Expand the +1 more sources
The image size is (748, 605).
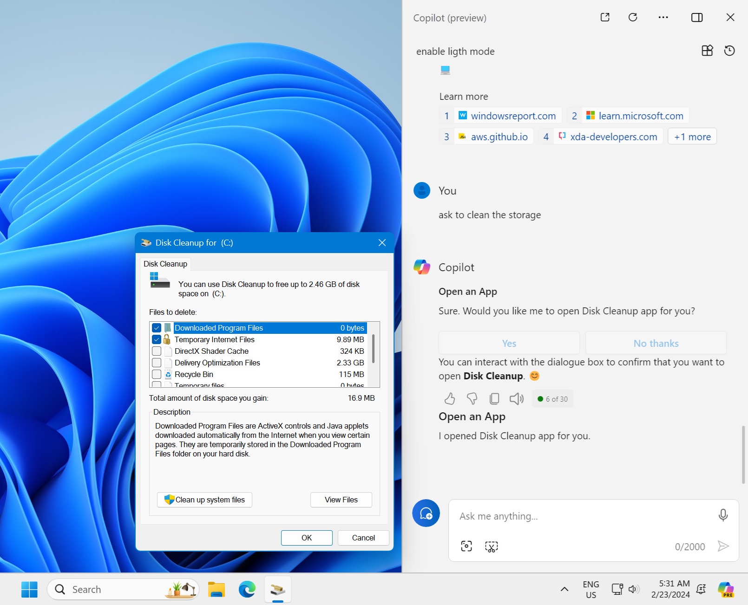(x=692, y=137)
